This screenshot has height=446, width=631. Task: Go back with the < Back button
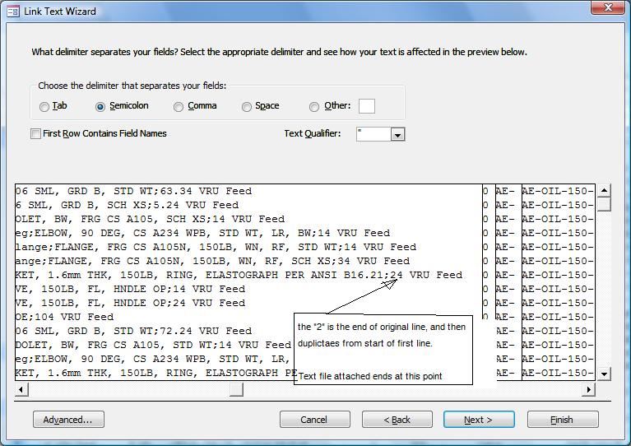point(397,420)
